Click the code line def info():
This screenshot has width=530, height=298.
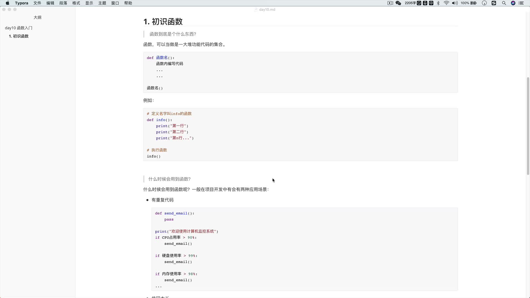point(160,120)
